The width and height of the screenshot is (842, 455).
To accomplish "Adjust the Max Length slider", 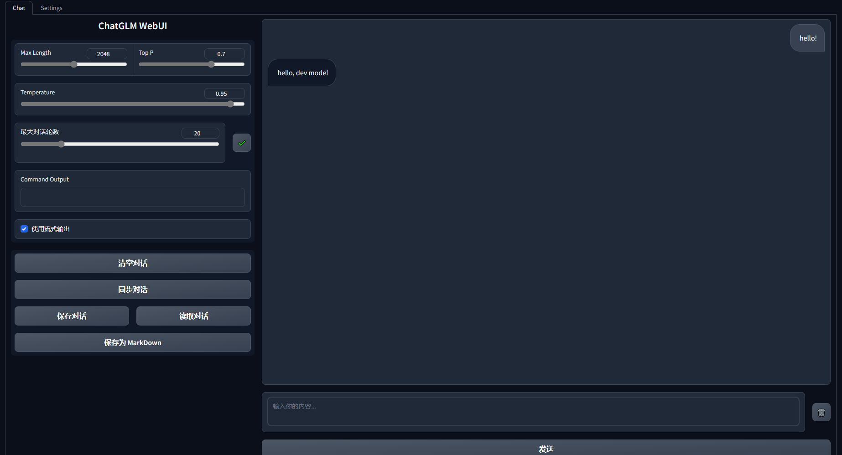I will 74,64.
